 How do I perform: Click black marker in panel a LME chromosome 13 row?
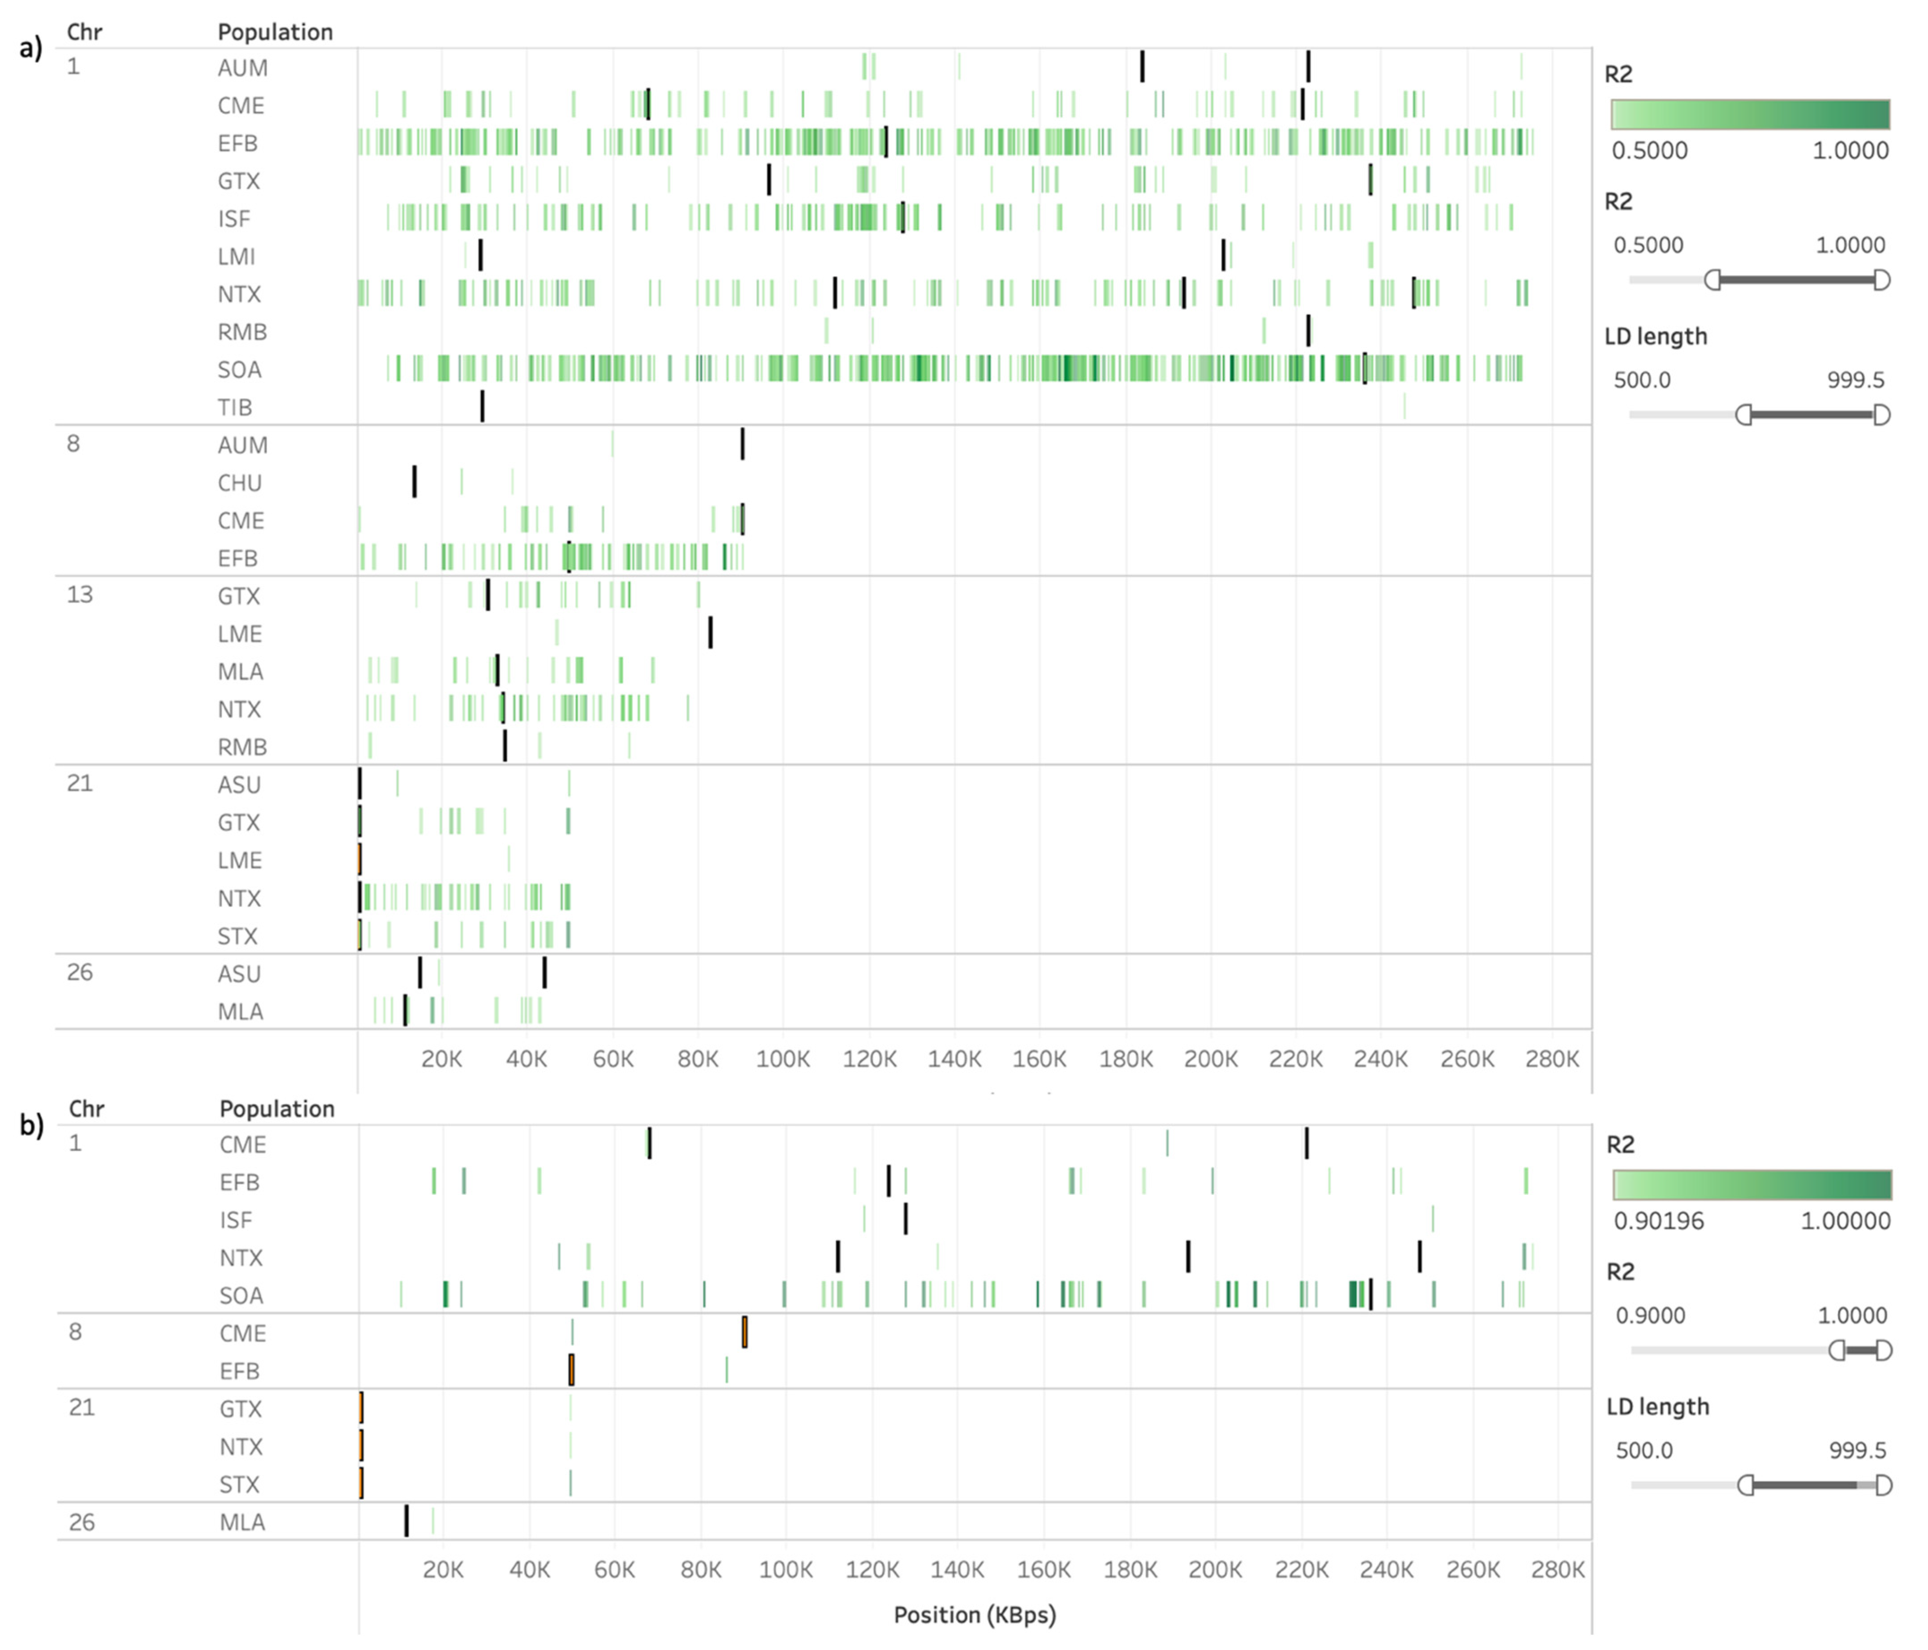[x=710, y=633]
